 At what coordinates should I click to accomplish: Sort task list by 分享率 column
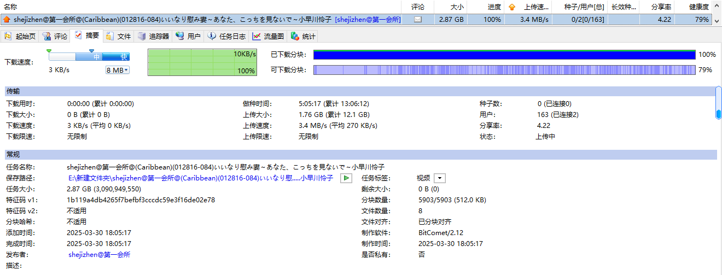[x=657, y=7]
